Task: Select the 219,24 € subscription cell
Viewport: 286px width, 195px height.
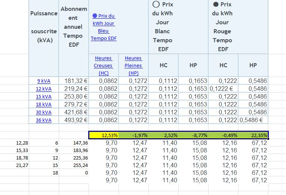Action: point(74,89)
